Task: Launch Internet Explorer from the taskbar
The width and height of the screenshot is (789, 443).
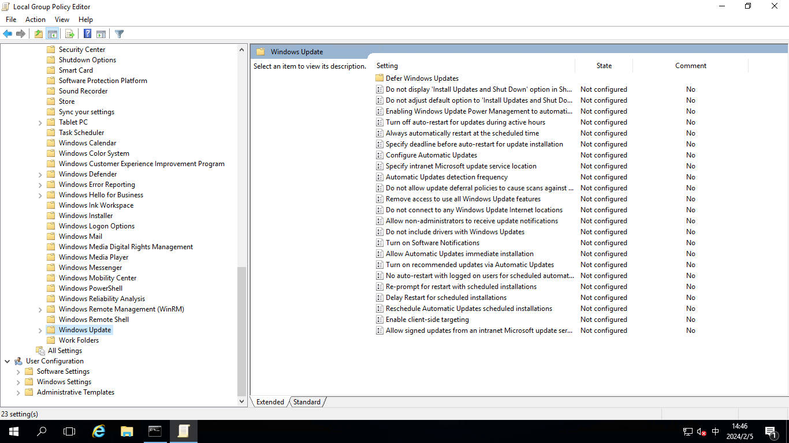Action: pyautogui.click(x=99, y=431)
